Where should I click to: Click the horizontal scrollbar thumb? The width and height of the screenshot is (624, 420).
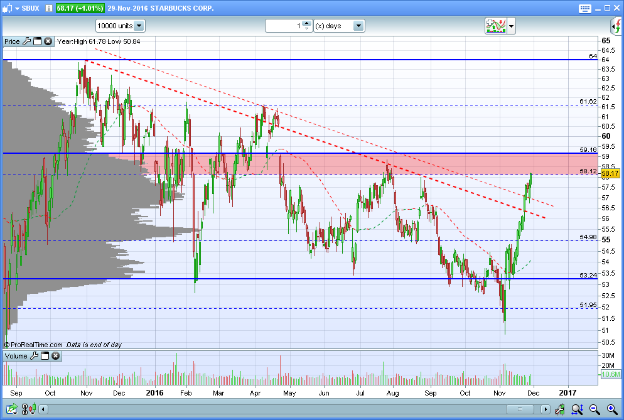519,409
